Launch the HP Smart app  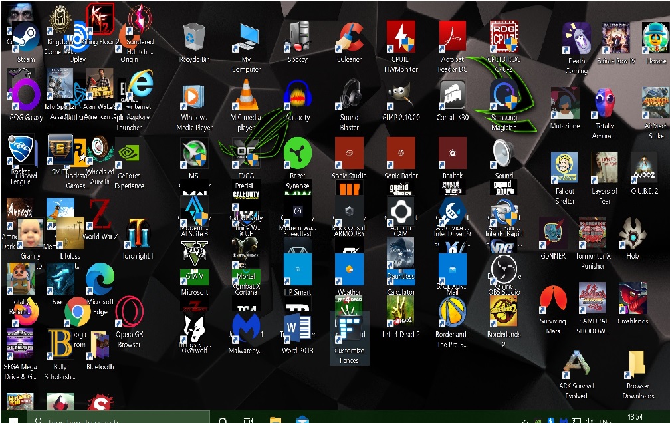298,269
